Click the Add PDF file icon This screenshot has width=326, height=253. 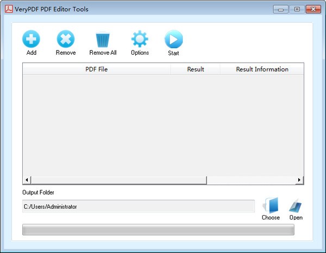click(31, 39)
